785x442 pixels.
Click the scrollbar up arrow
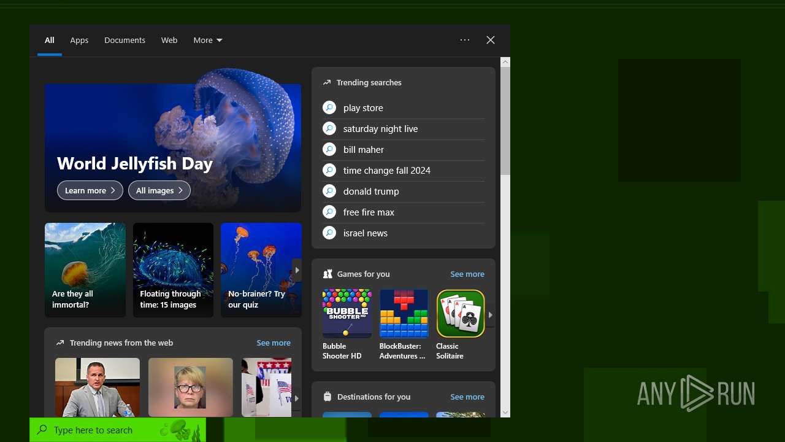click(x=505, y=61)
